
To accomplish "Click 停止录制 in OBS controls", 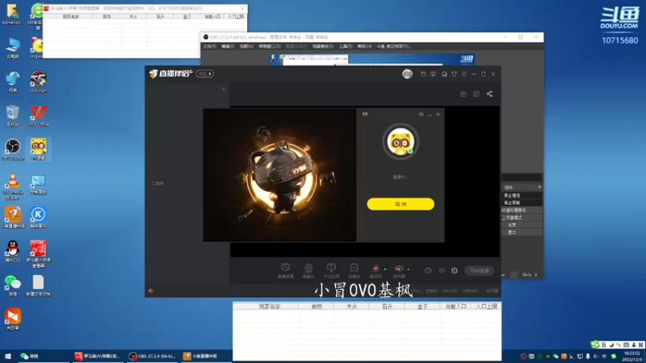I will click(521, 203).
